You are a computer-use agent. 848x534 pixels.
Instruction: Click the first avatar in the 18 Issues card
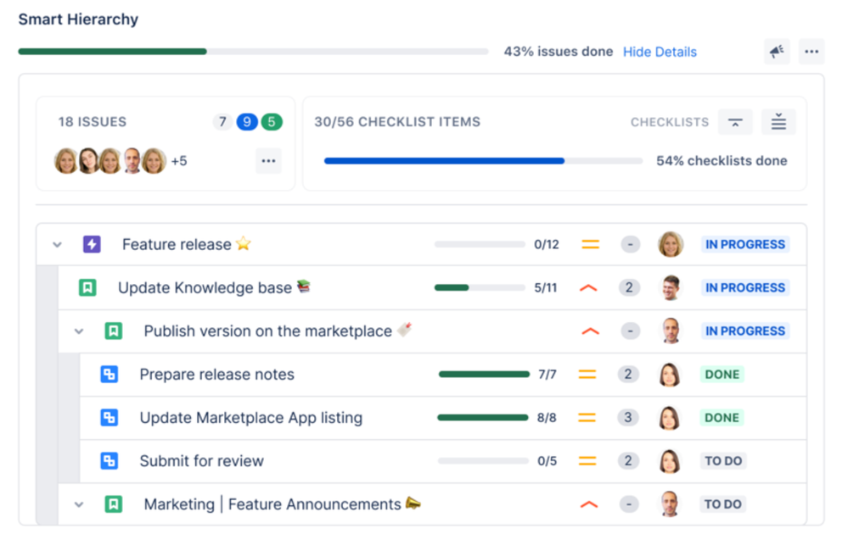click(66, 161)
